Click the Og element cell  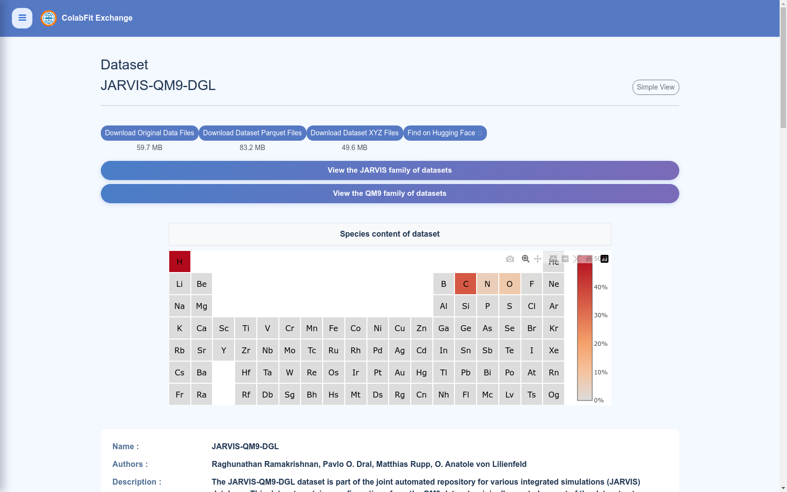pos(554,395)
